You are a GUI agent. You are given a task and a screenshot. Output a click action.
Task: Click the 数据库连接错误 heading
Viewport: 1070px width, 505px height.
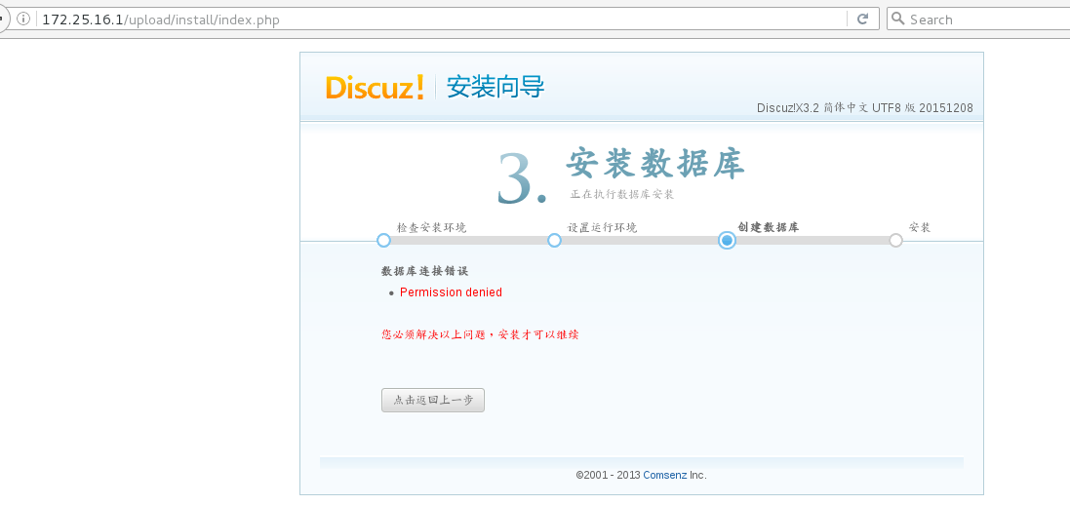click(424, 271)
